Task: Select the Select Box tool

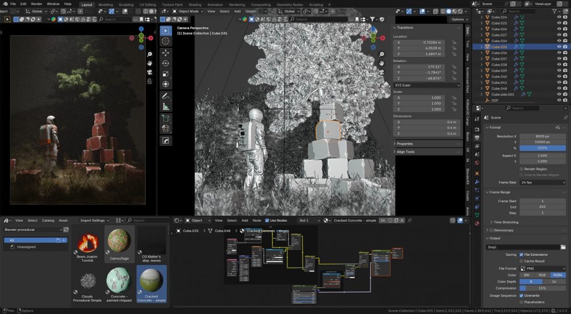Action: pyautogui.click(x=166, y=31)
